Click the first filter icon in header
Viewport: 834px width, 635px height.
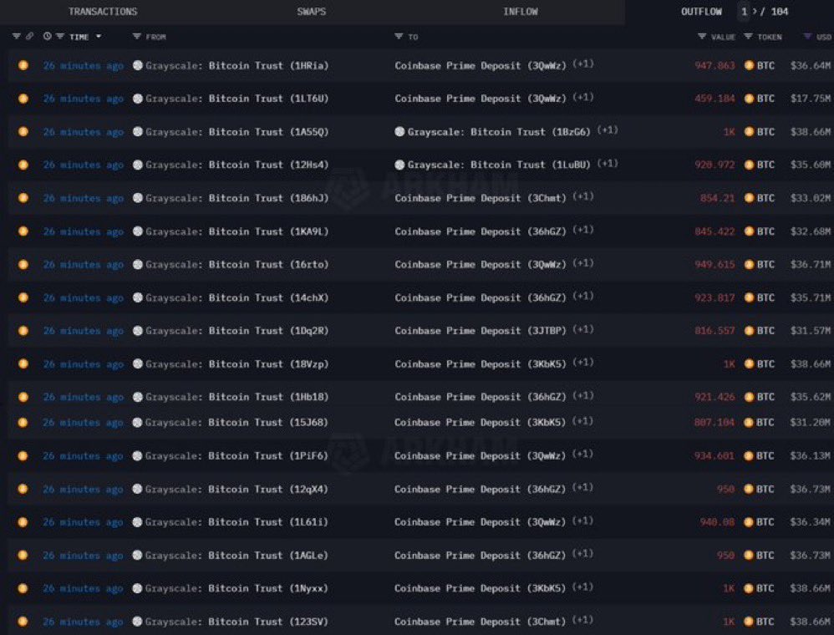click(x=17, y=36)
